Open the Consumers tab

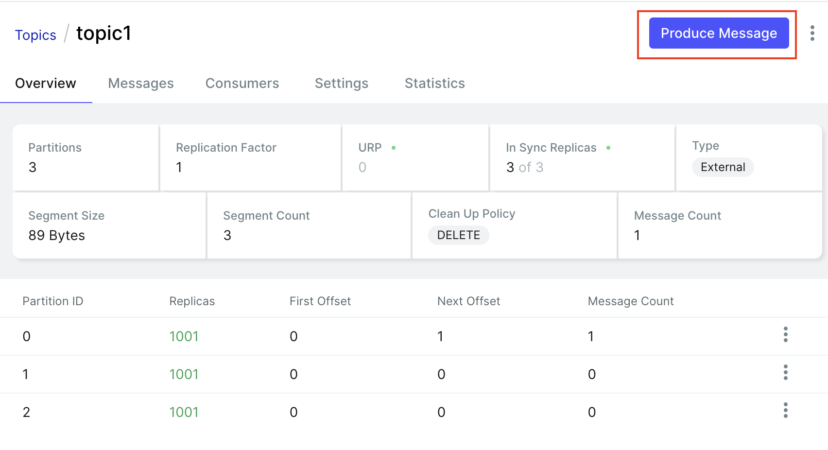(242, 83)
